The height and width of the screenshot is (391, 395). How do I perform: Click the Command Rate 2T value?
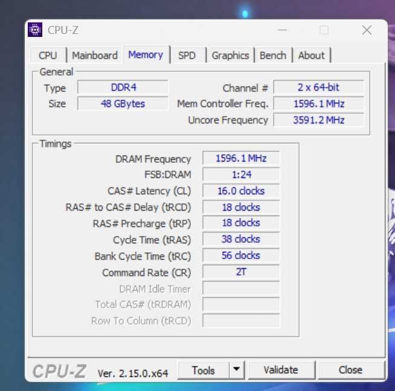point(241,272)
